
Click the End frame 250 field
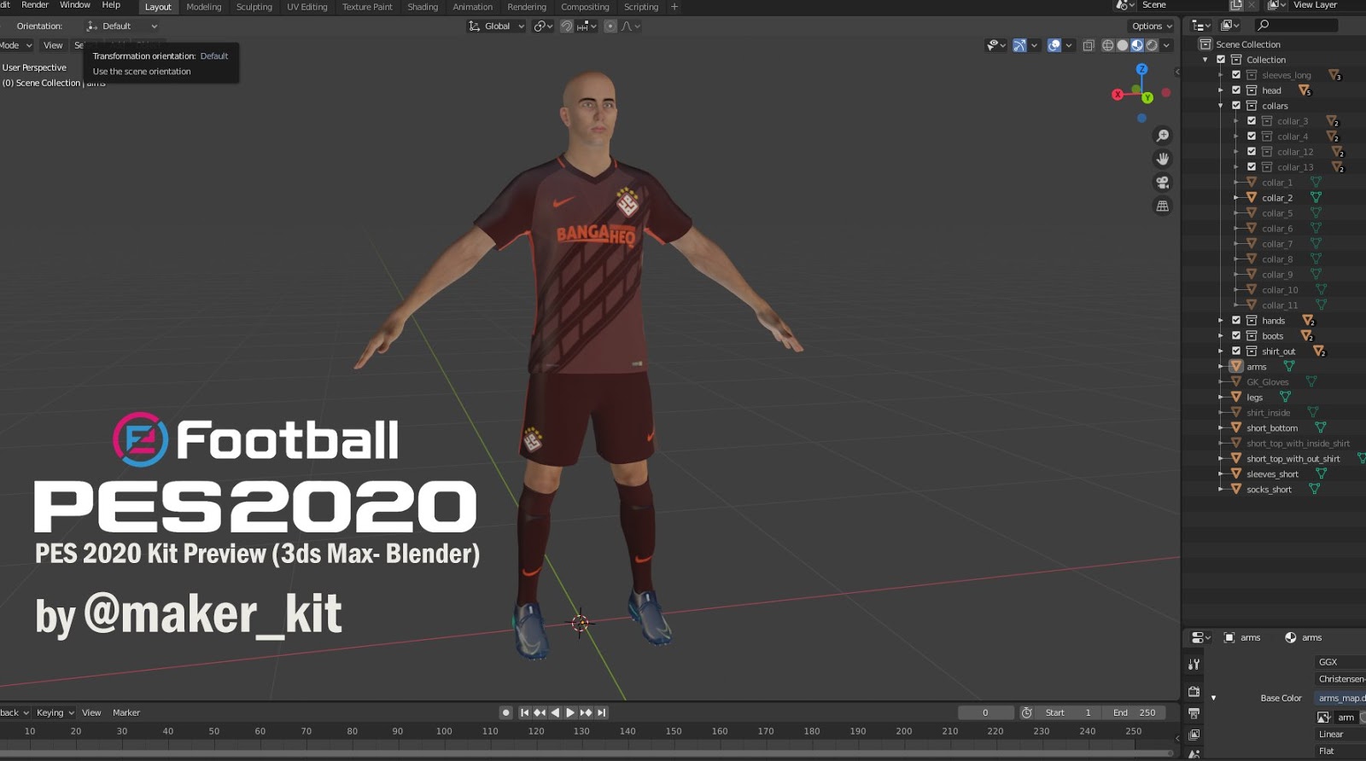(1134, 712)
